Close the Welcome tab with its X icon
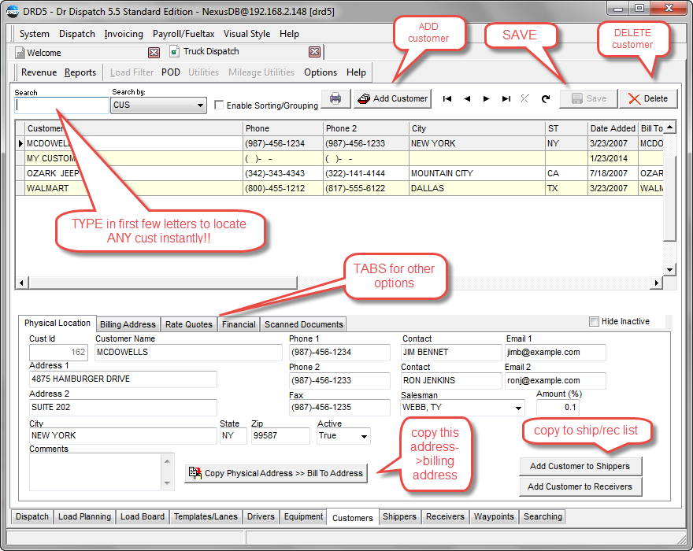 point(154,53)
